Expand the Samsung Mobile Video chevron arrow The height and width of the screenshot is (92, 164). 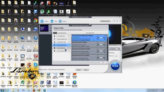[x=69, y=39]
